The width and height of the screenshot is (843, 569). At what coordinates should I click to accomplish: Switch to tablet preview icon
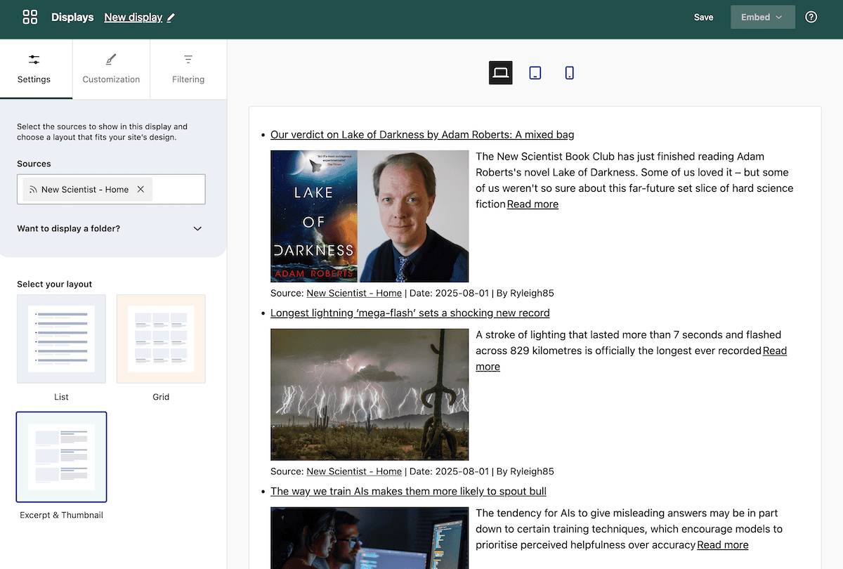coord(535,72)
